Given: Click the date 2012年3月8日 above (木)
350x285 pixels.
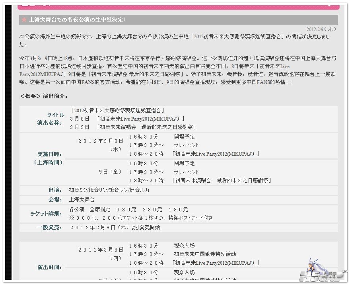Looking at the screenshot, I should pyautogui.click(x=101, y=141).
